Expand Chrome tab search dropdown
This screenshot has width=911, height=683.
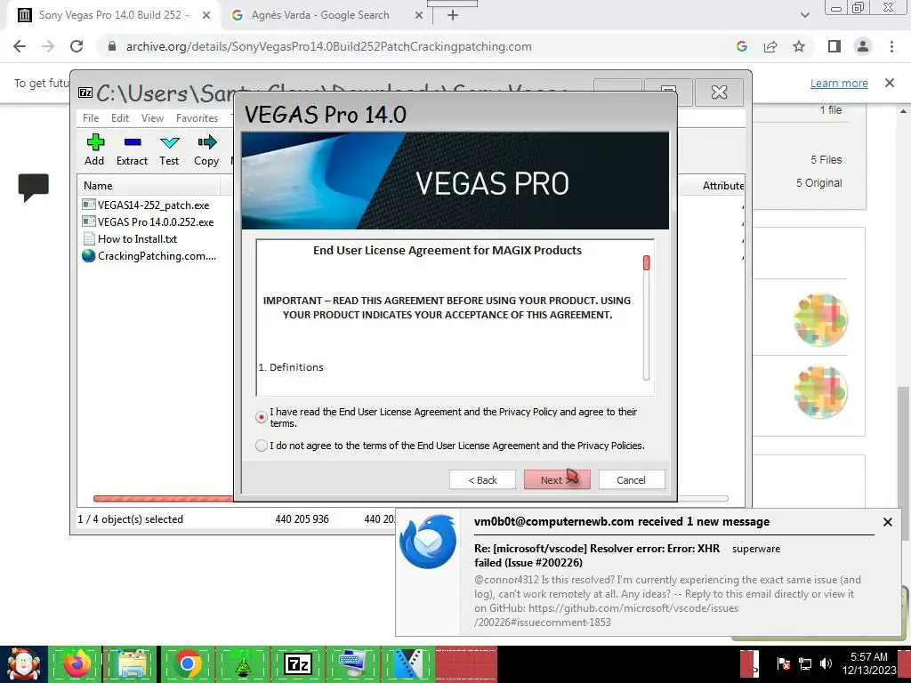click(804, 15)
